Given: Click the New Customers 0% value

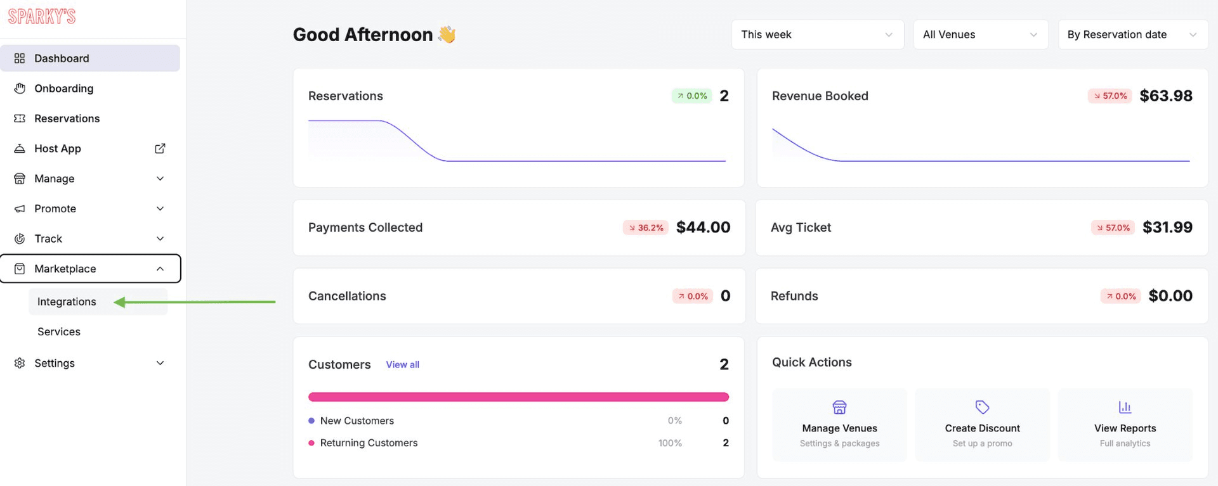Looking at the screenshot, I should [x=674, y=421].
